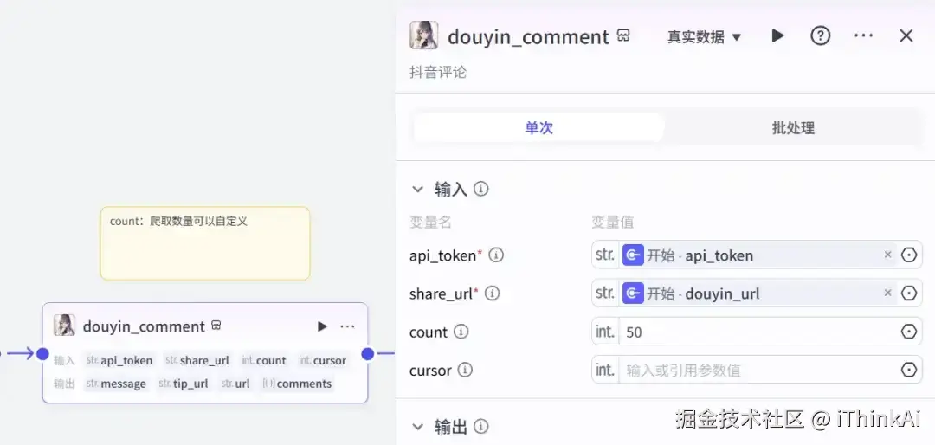The height and width of the screenshot is (445, 935).
Task: Run the douyin_comment node from panel header
Action: point(777,35)
